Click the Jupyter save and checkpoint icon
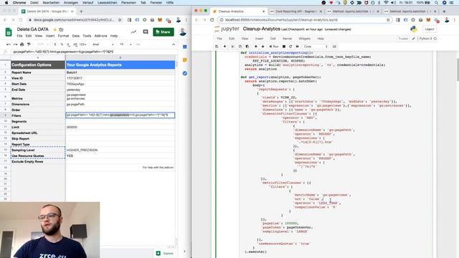Screen dimensions: 459x258 217,47
